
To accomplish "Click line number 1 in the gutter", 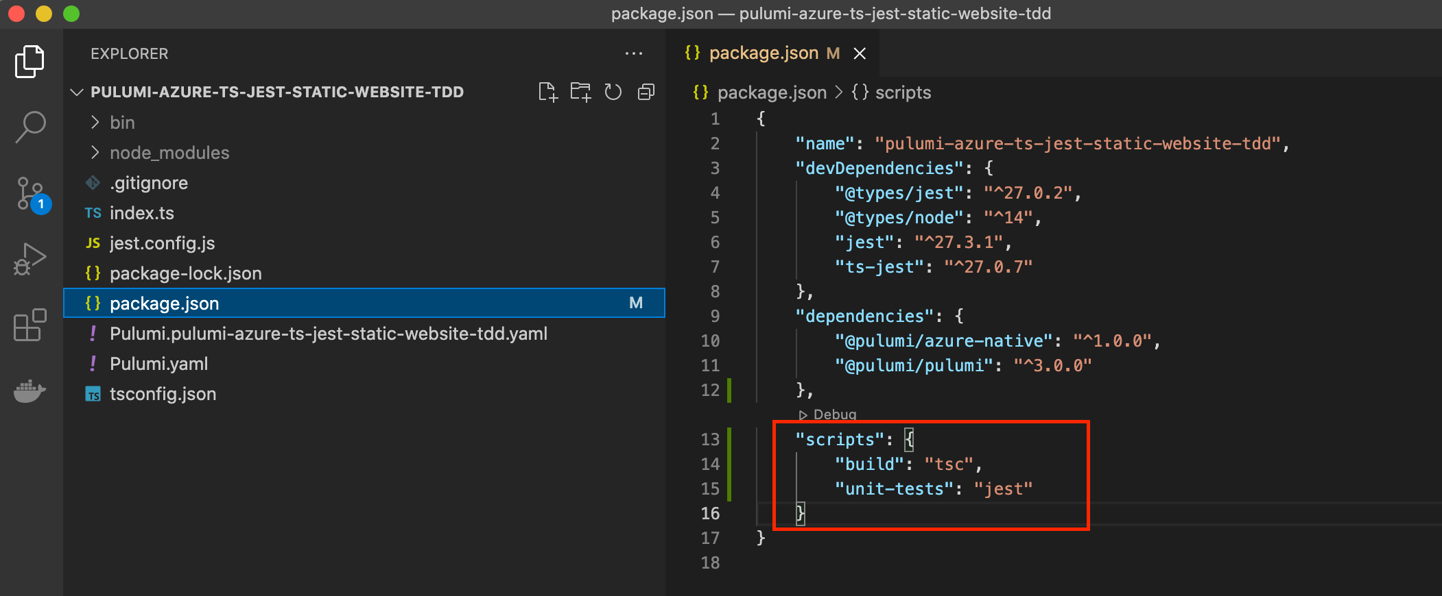I will tap(715, 119).
